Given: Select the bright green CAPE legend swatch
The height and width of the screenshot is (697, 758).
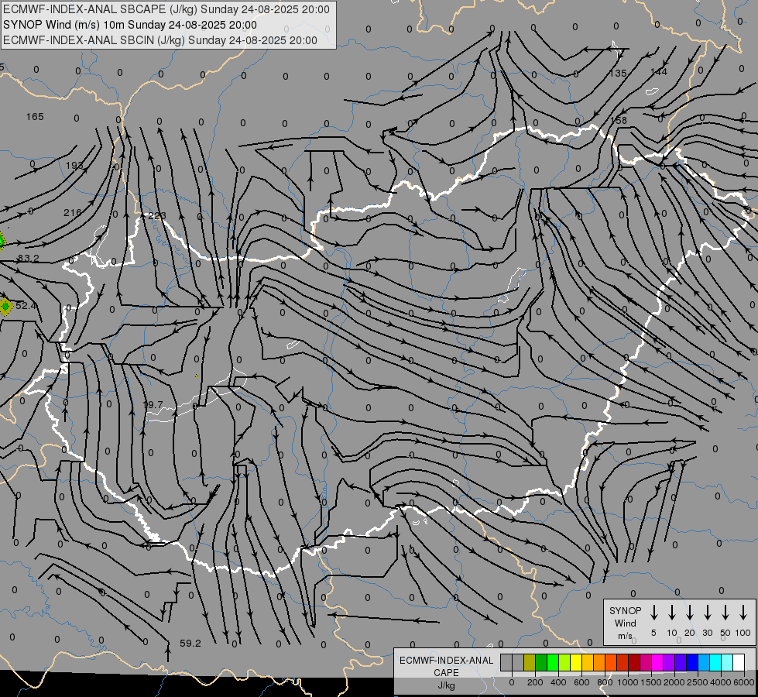Looking at the screenshot, I should click(x=553, y=662).
